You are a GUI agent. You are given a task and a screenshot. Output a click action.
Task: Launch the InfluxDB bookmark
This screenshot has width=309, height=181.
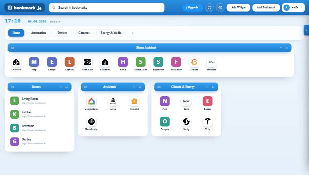click(212, 62)
